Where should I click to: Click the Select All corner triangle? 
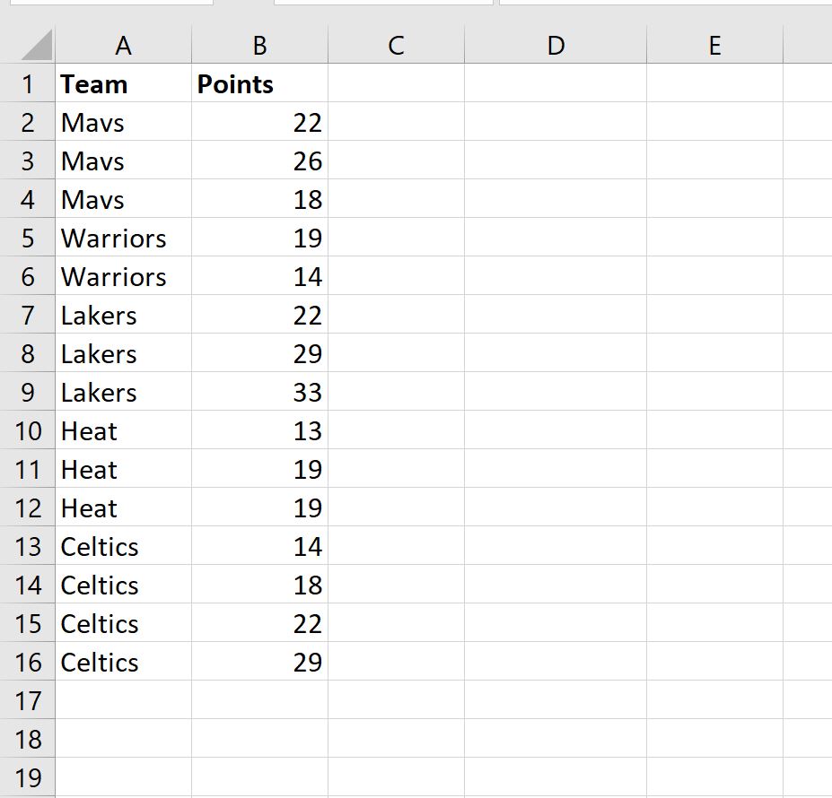tap(36, 46)
